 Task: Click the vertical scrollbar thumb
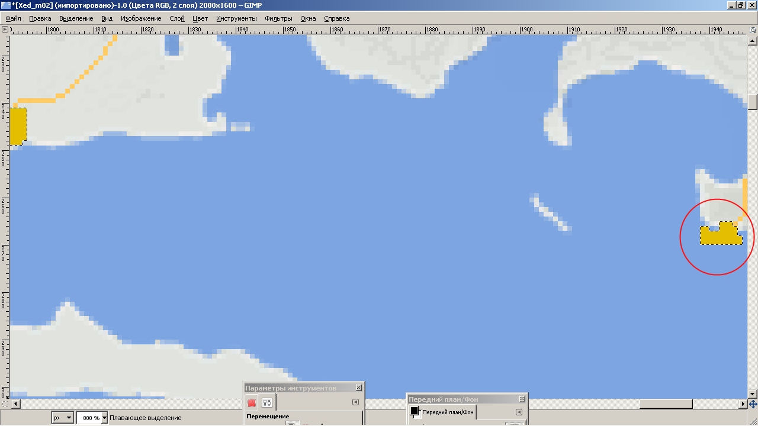tap(753, 102)
